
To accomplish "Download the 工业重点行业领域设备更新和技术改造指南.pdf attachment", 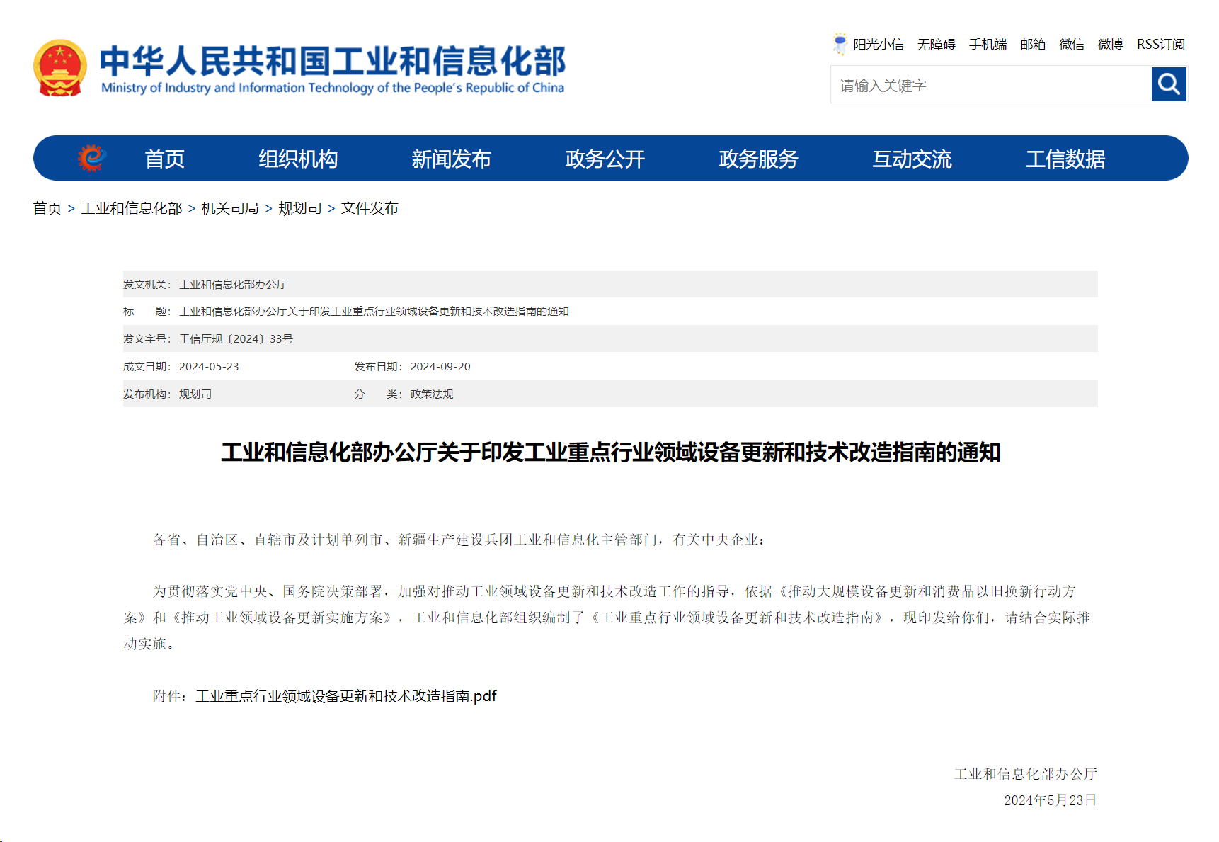I will tap(346, 696).
